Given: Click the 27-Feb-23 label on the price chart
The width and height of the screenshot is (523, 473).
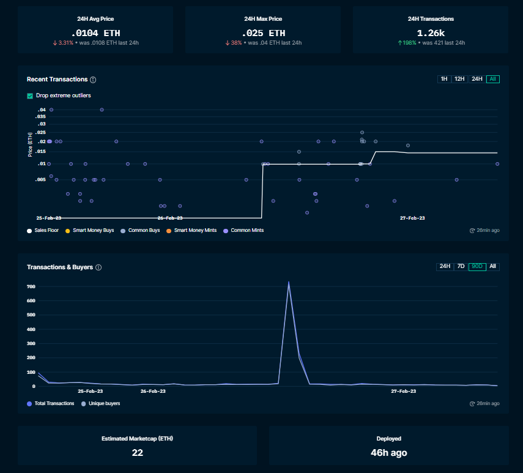Looking at the screenshot, I should tap(412, 218).
